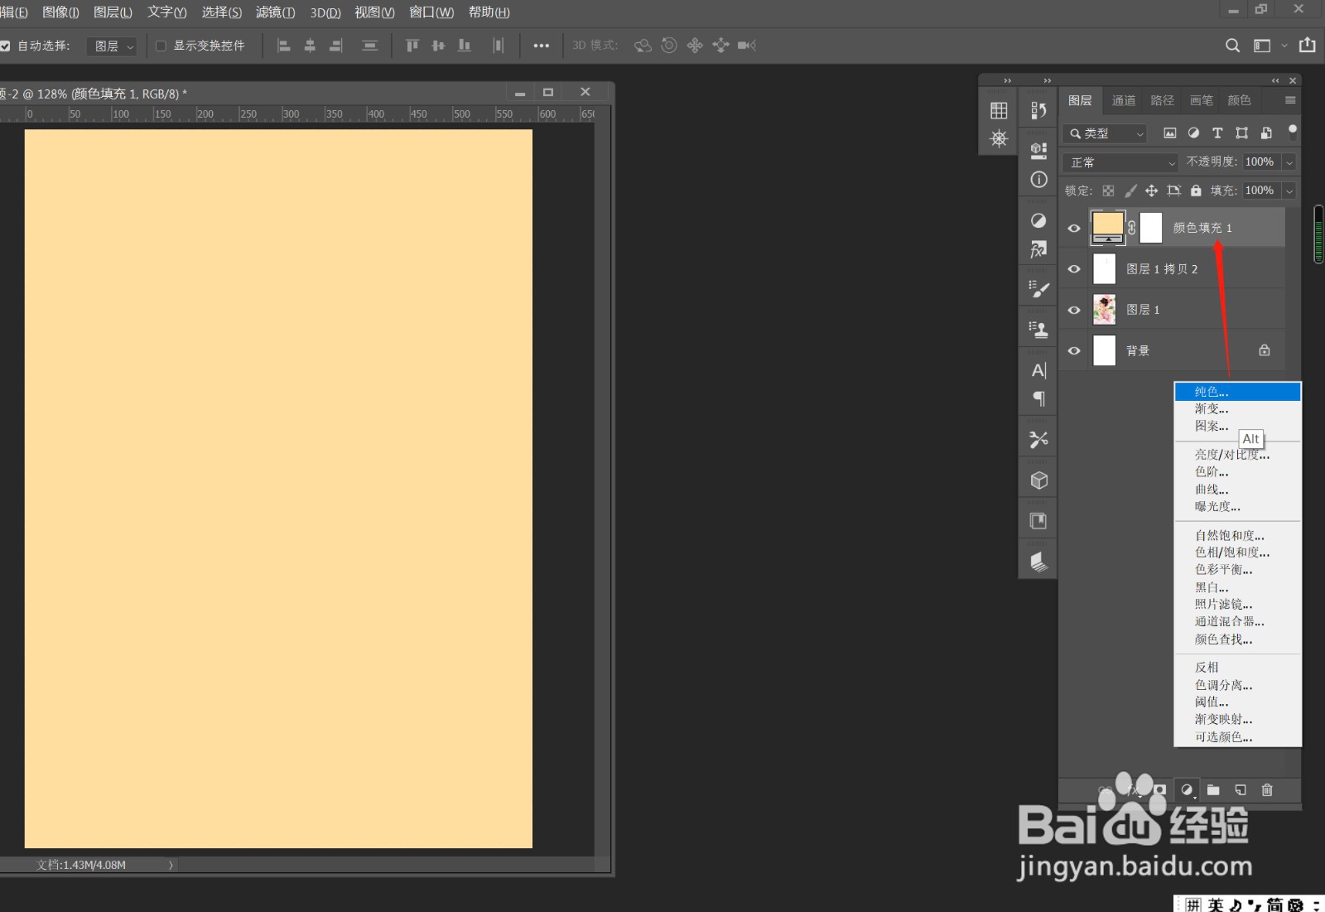Click the delete layer trash icon
Image resolution: width=1325 pixels, height=912 pixels.
1267,790
